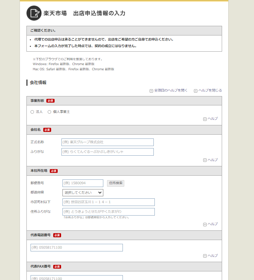Expand ヘルプ in the 代表電話番号 section

coord(210,256)
